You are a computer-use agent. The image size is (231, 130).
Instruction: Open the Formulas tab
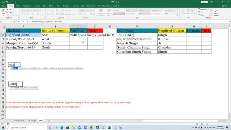pyautogui.click(x=37, y=6)
